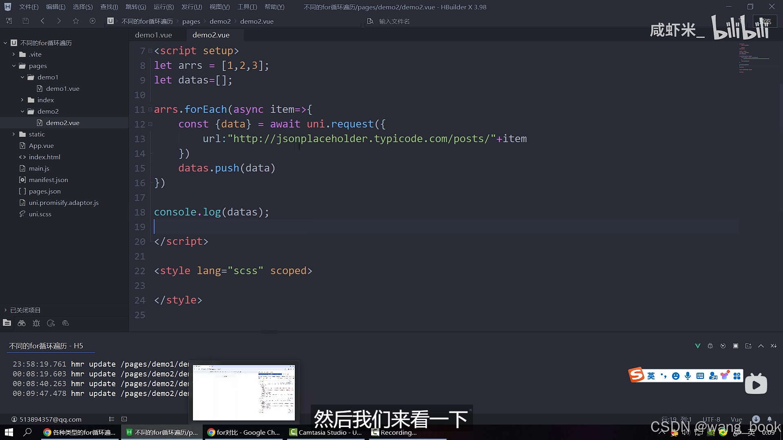783x440 pixels.
Task: Open the project explorer folder icon
Action: 7,323
